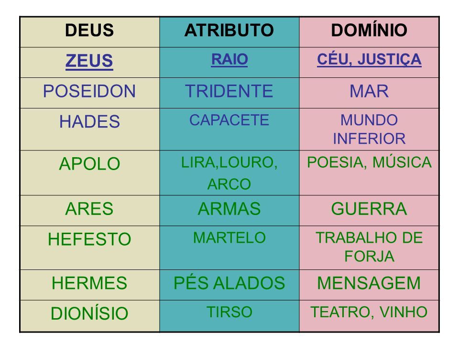This screenshot has width=459, height=344.
Task: Click the HADES name cell
Action: pyautogui.click(x=89, y=129)
